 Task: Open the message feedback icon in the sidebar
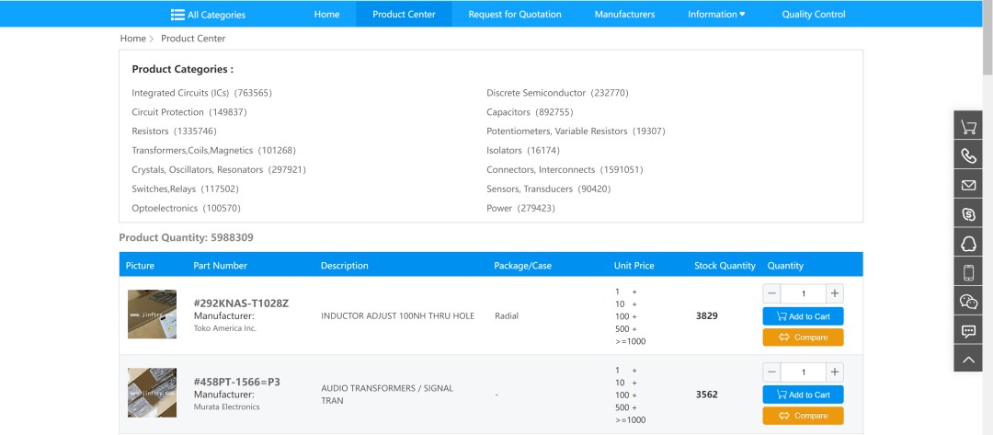tap(968, 331)
